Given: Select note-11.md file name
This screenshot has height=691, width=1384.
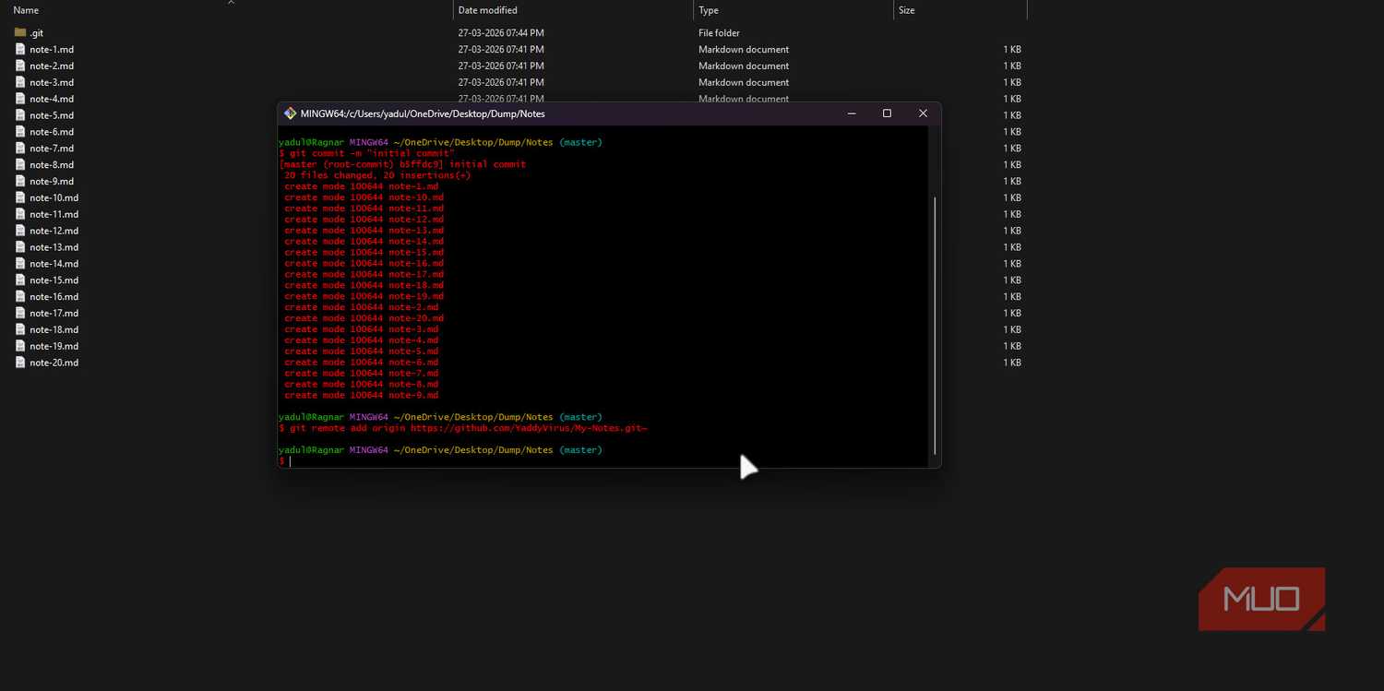Looking at the screenshot, I should coord(54,214).
